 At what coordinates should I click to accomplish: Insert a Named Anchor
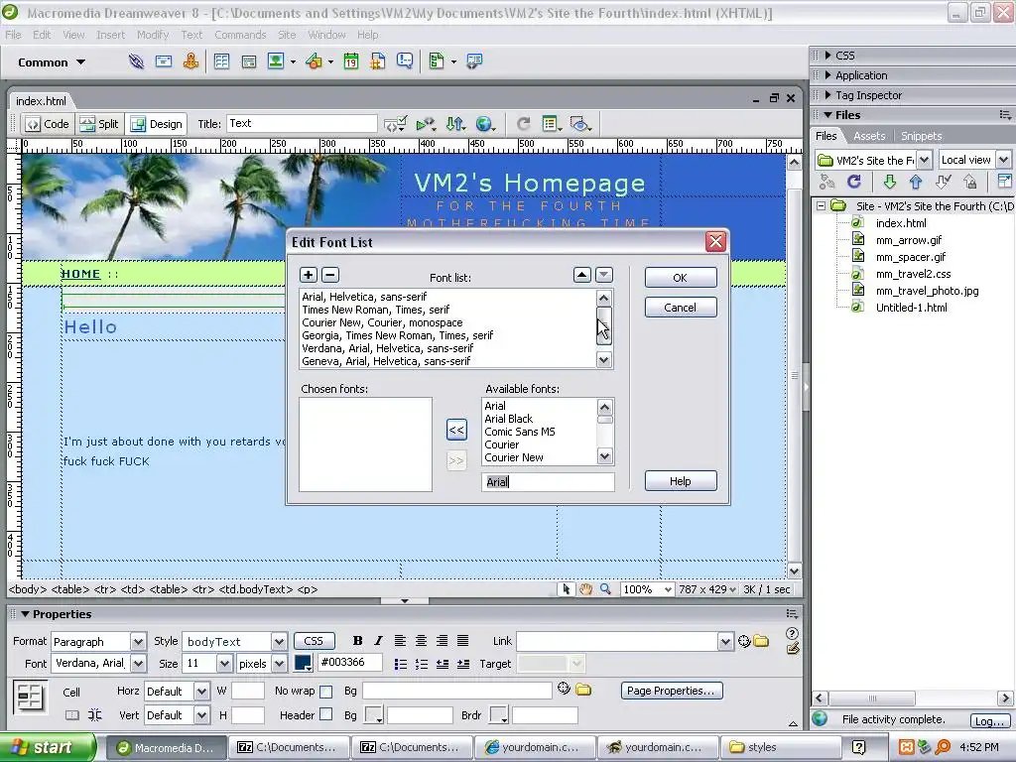pos(190,62)
